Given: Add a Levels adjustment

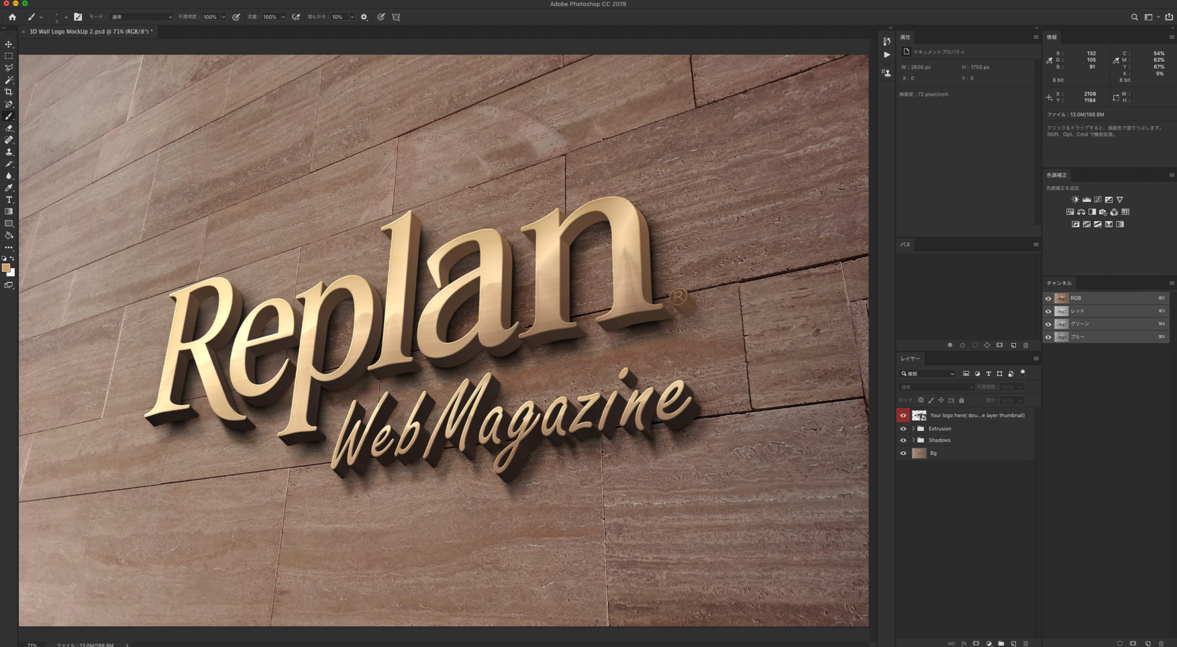Looking at the screenshot, I should click(1087, 200).
